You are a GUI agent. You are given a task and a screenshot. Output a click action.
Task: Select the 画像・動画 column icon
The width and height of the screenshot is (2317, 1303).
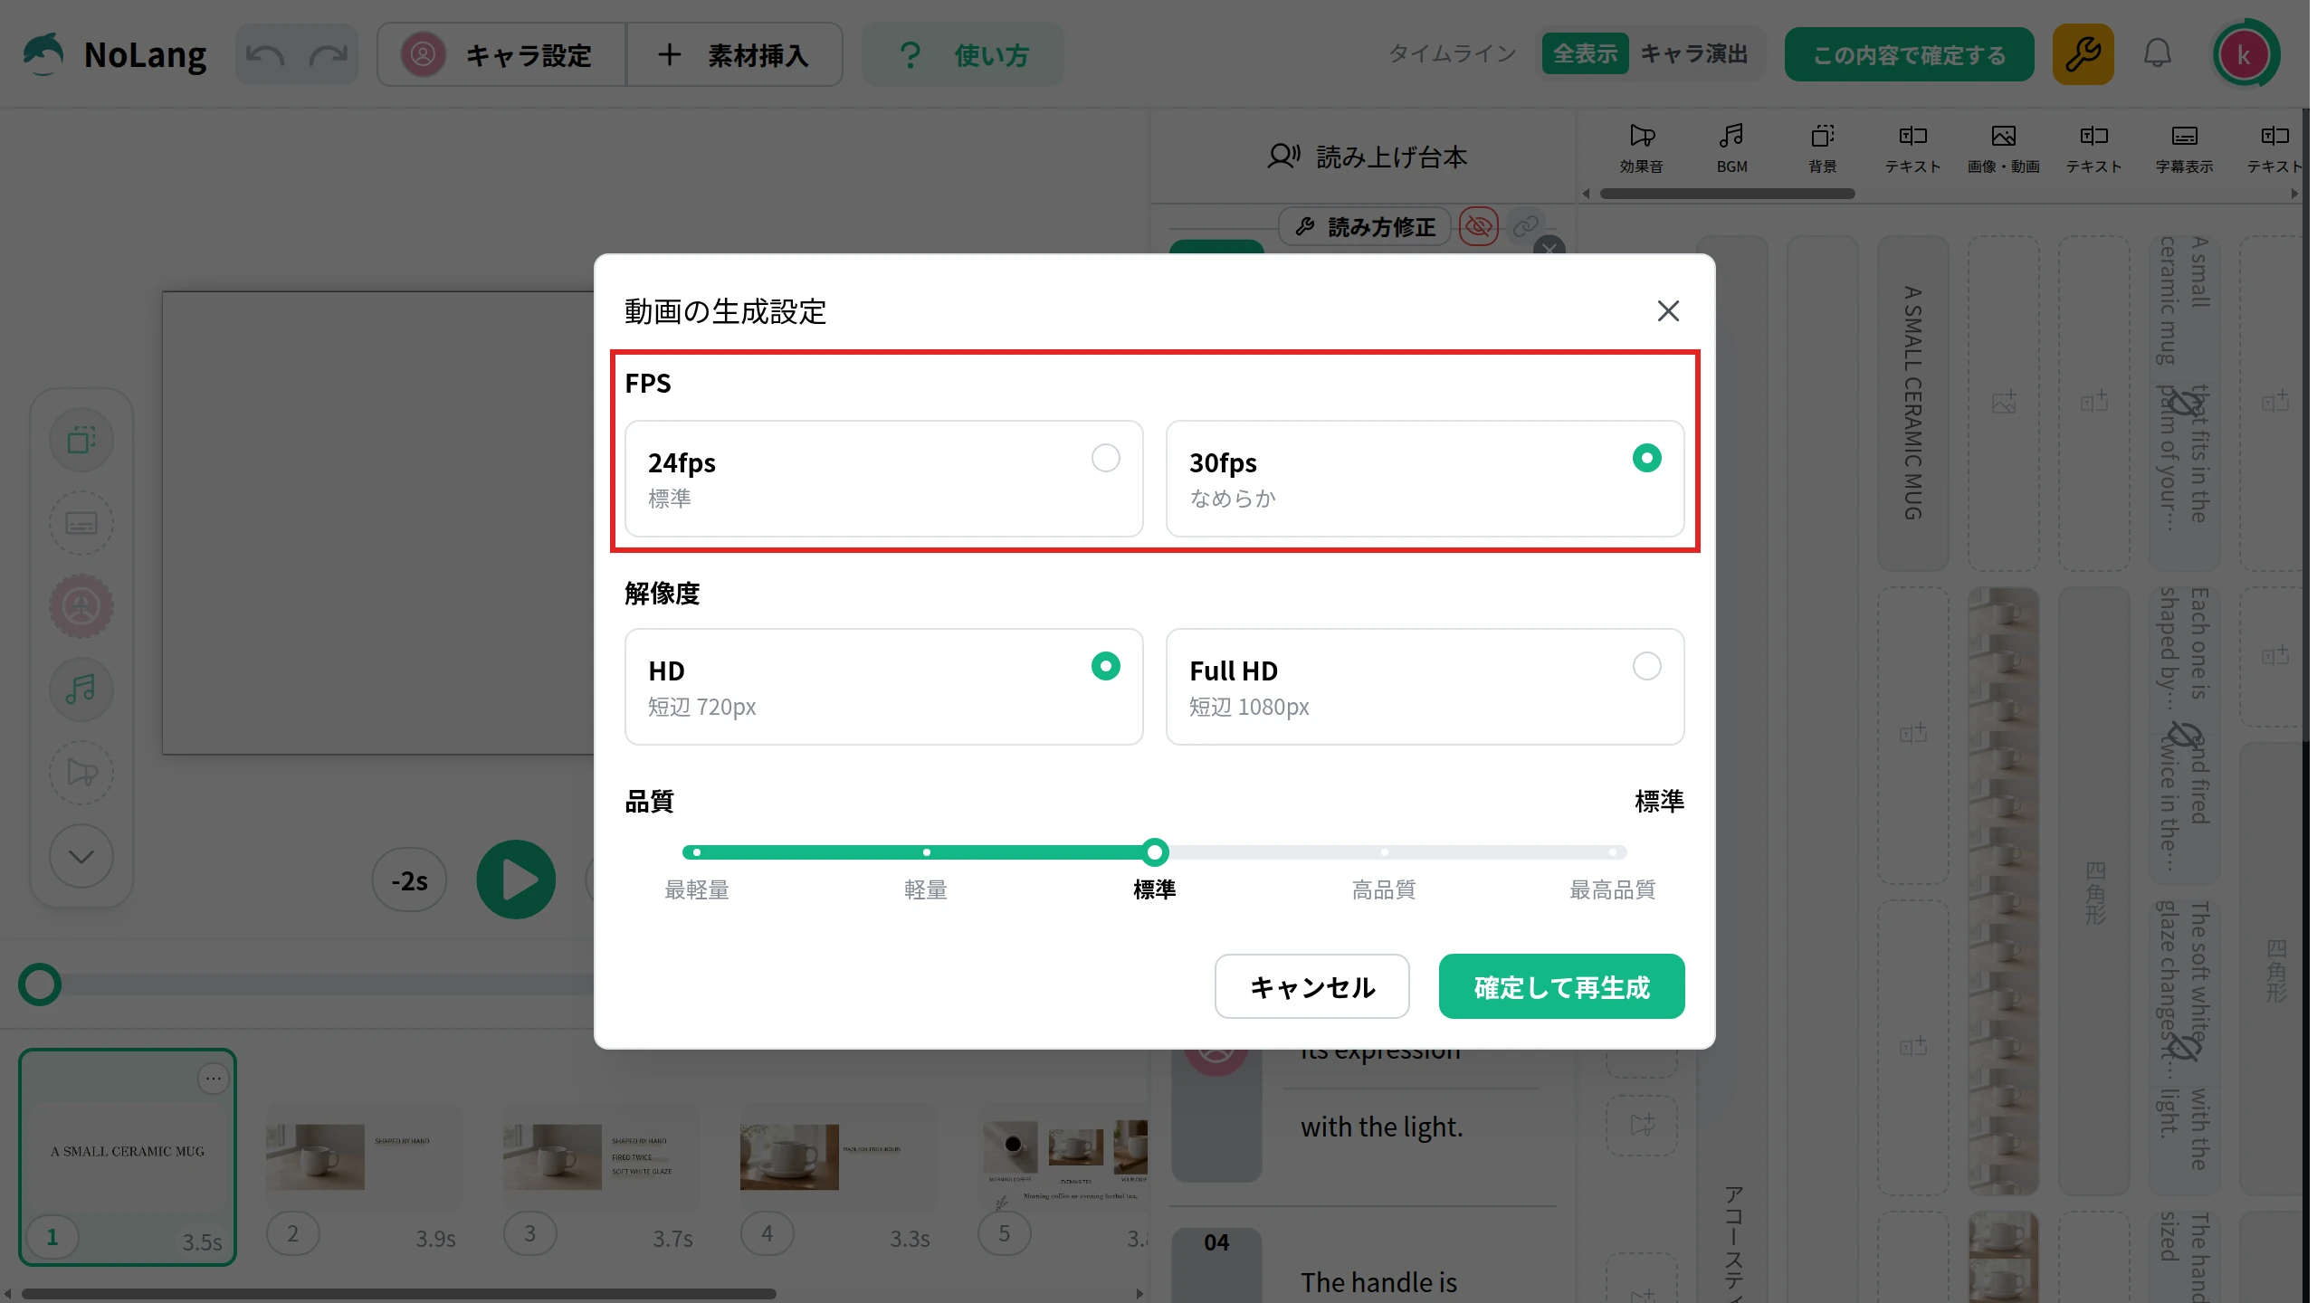(x=2003, y=148)
